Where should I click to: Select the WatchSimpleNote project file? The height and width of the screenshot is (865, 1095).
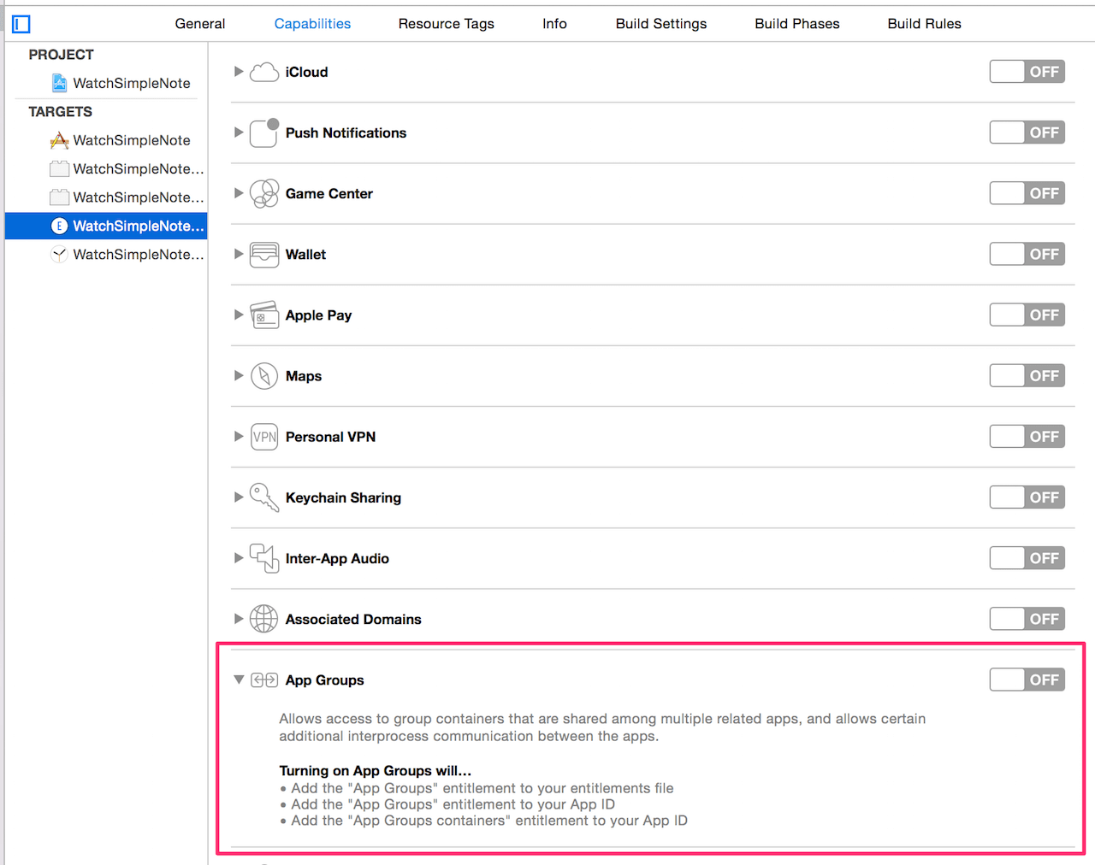(131, 83)
